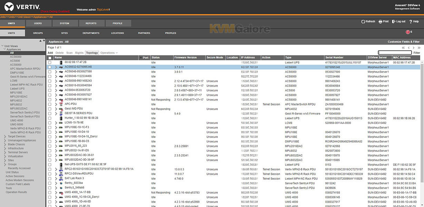This screenshot has height=207, width=424.
Task: Select Liebert UPS in the sidebar tree
Action: click(x=17, y=89)
